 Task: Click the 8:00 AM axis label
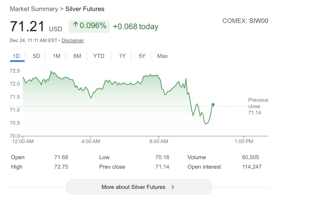click(x=159, y=141)
